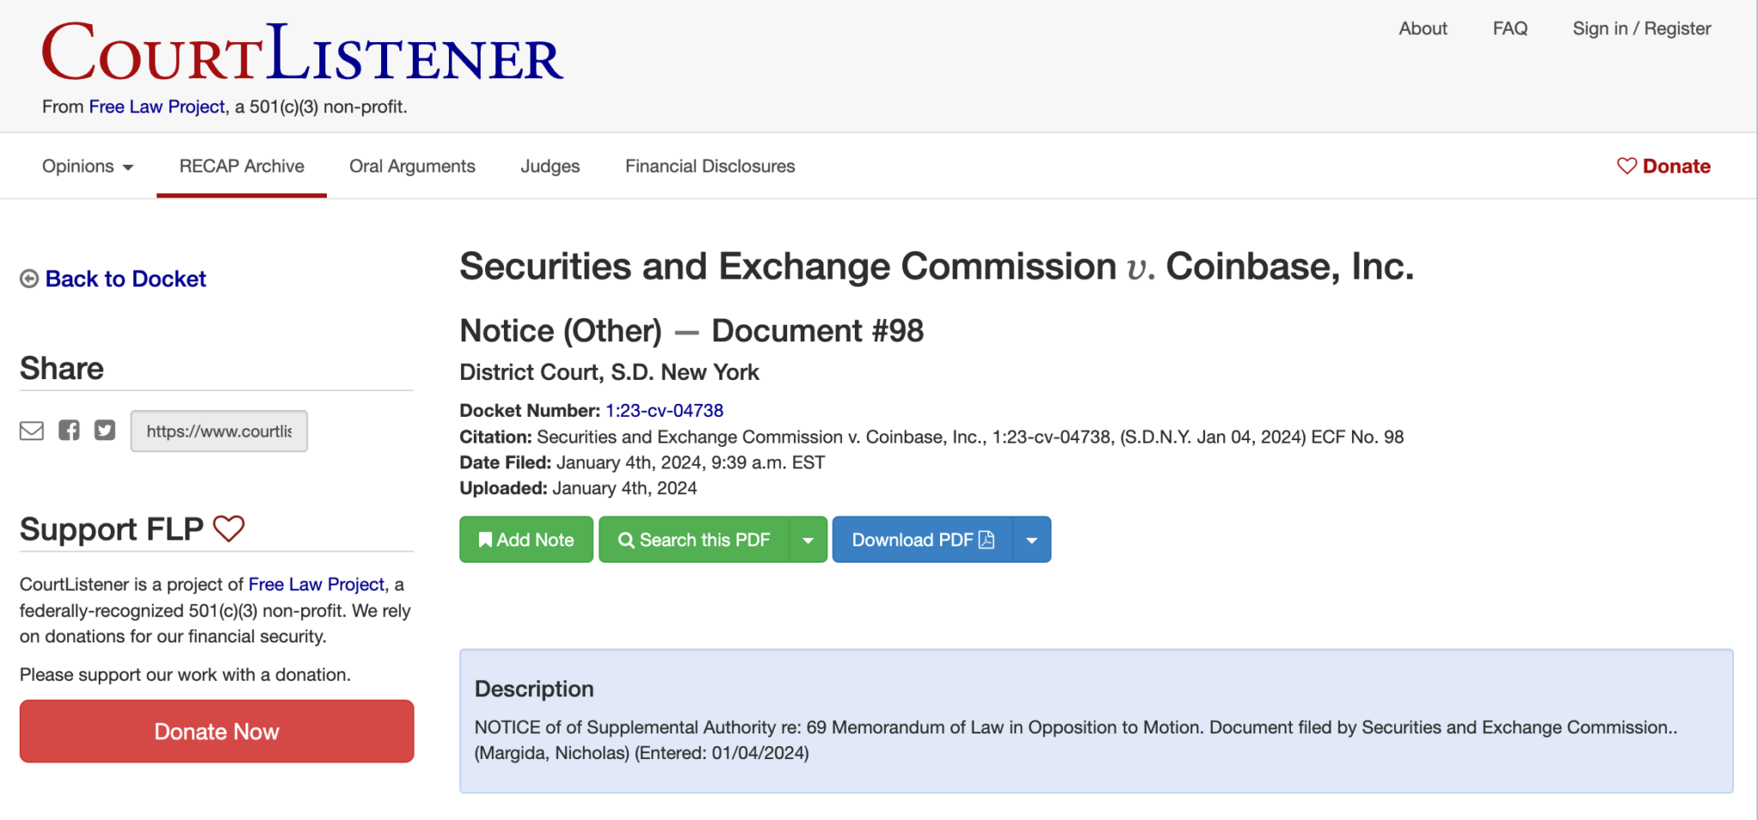1758x820 pixels.
Task: Share the page via Twitter icon
Action: [105, 431]
